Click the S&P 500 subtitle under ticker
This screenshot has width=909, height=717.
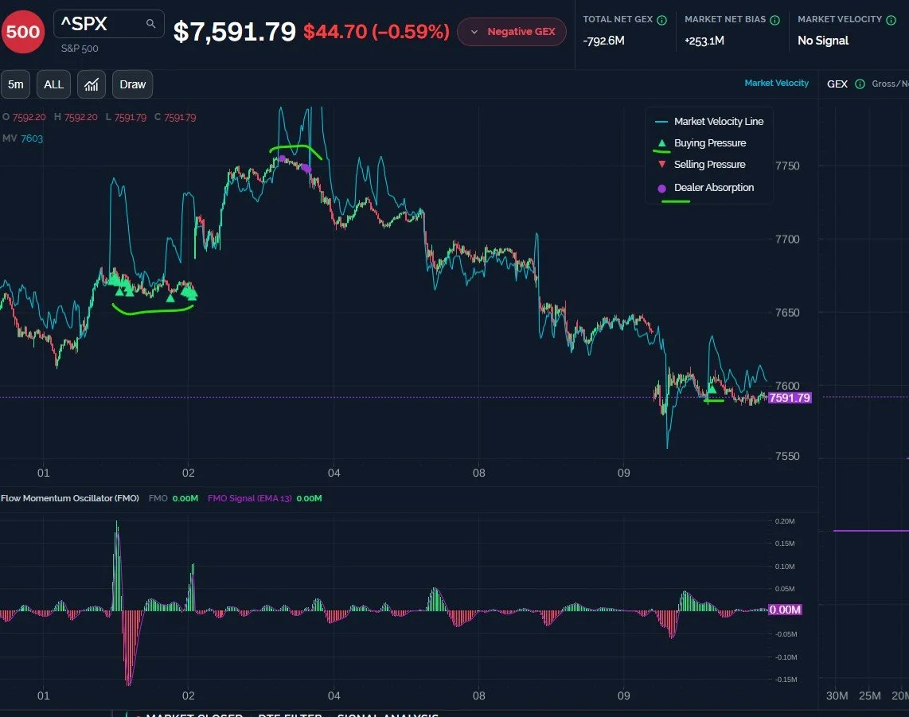pos(80,49)
